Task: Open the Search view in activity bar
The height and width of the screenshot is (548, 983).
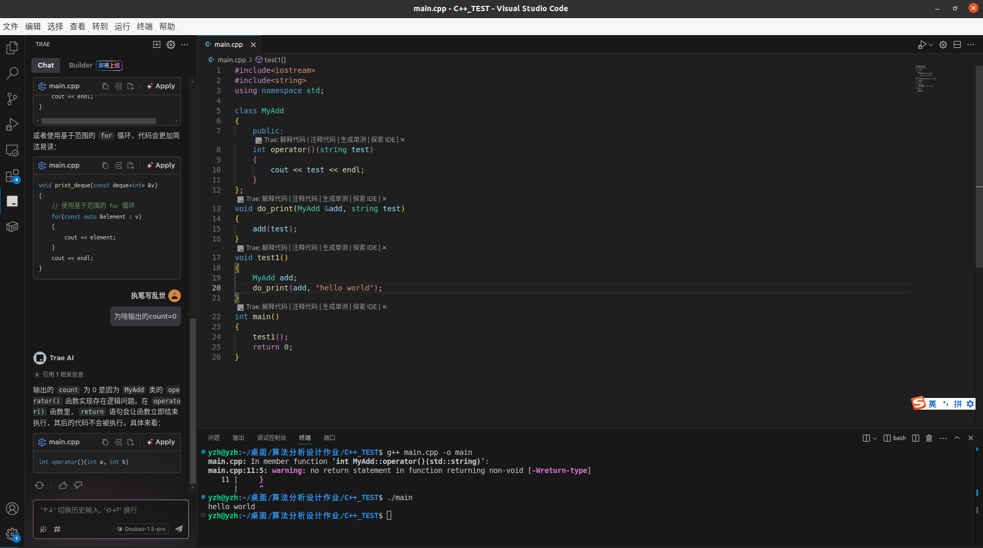Action: coord(12,73)
